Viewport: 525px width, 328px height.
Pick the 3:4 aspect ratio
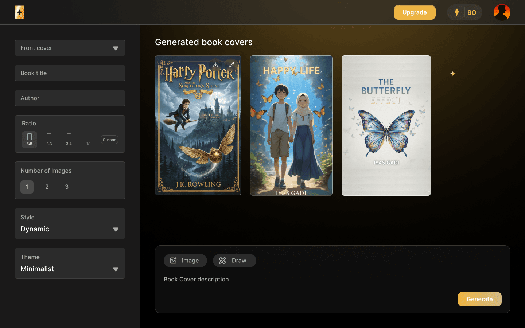click(69, 139)
